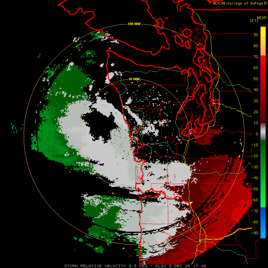Click the -60 value on velocity scale
The width and height of the screenshot is (268, 268).
tap(255, 200)
